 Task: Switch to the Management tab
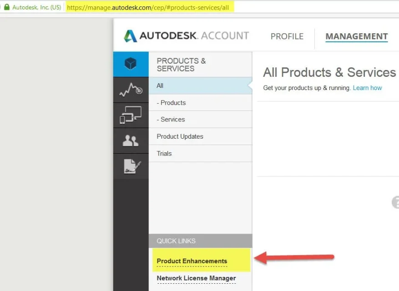pos(357,36)
